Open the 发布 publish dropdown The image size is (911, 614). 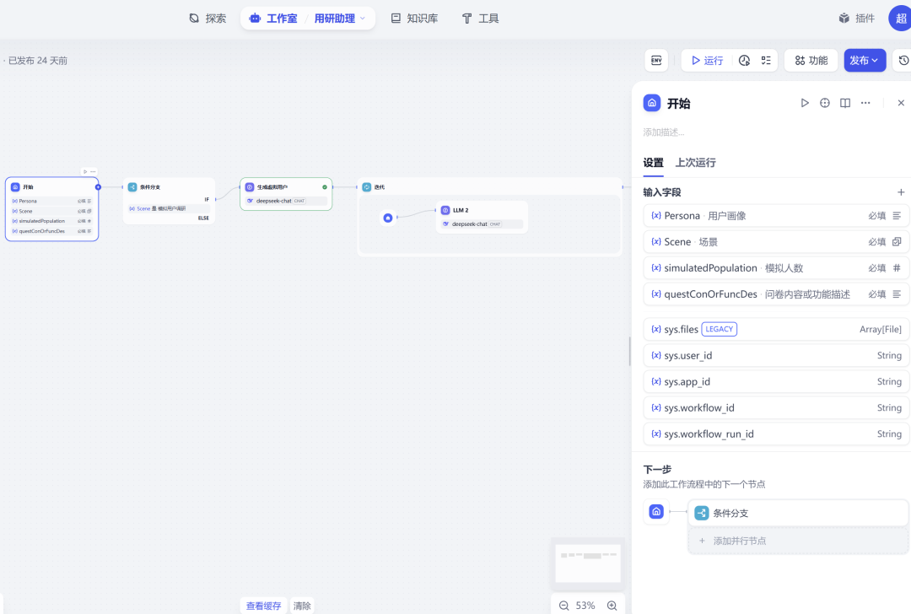[x=865, y=60]
